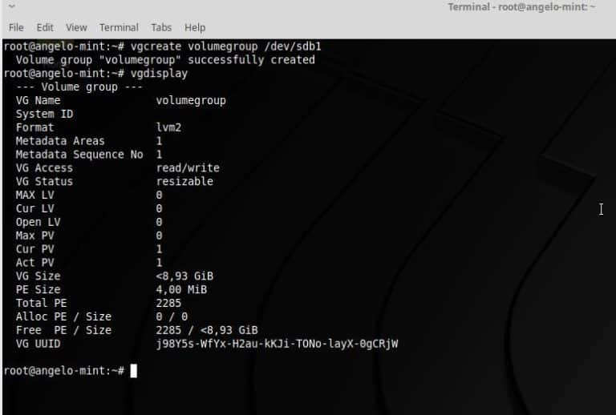Click the 'Act PV' row label
The image size is (616, 415).
click(35, 263)
